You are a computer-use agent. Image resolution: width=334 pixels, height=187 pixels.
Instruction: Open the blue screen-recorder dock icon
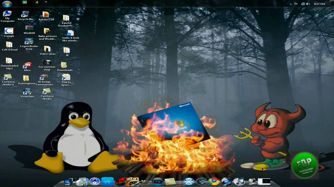157,182
